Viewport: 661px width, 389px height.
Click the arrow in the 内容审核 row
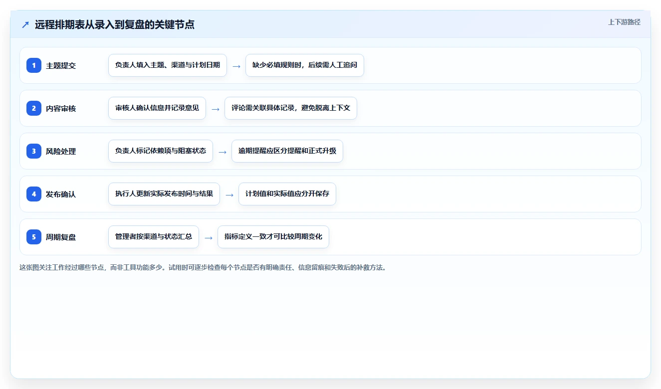(x=216, y=109)
